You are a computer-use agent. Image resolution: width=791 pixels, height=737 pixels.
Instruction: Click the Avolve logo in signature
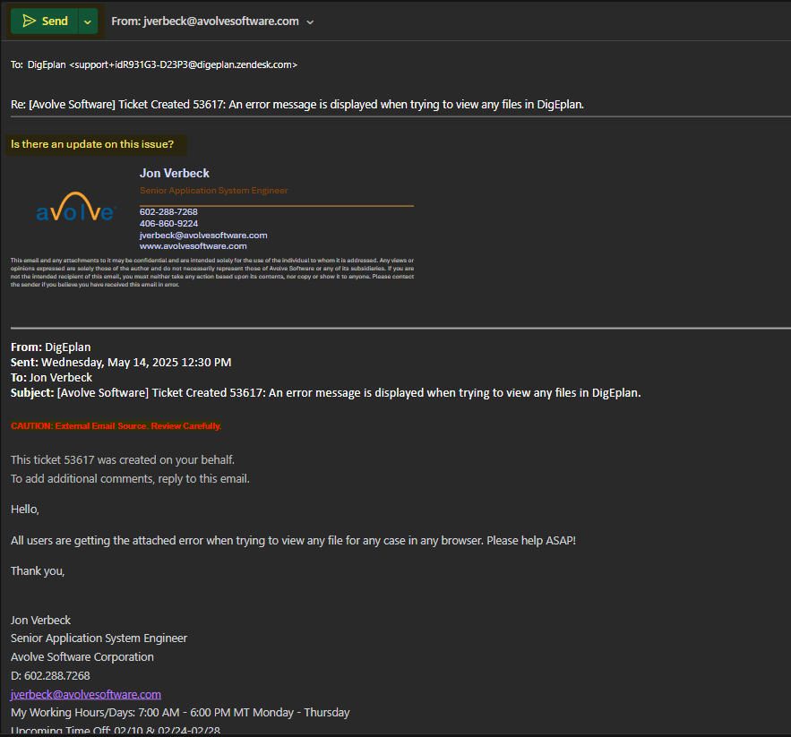coord(77,208)
